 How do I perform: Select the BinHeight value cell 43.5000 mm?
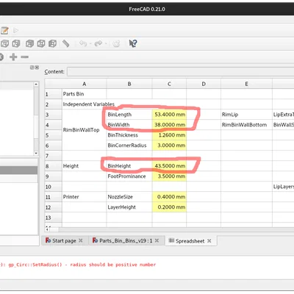[169, 166]
